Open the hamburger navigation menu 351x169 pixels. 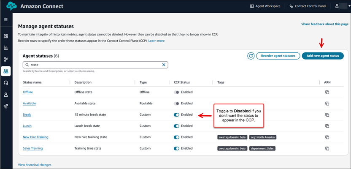[x=6, y=20]
